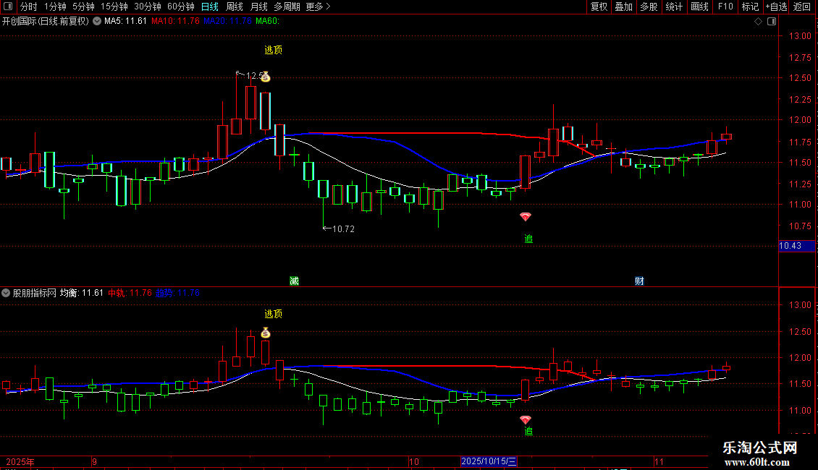Open 多周期 multi-period view
818x470 pixels.
click(287, 7)
